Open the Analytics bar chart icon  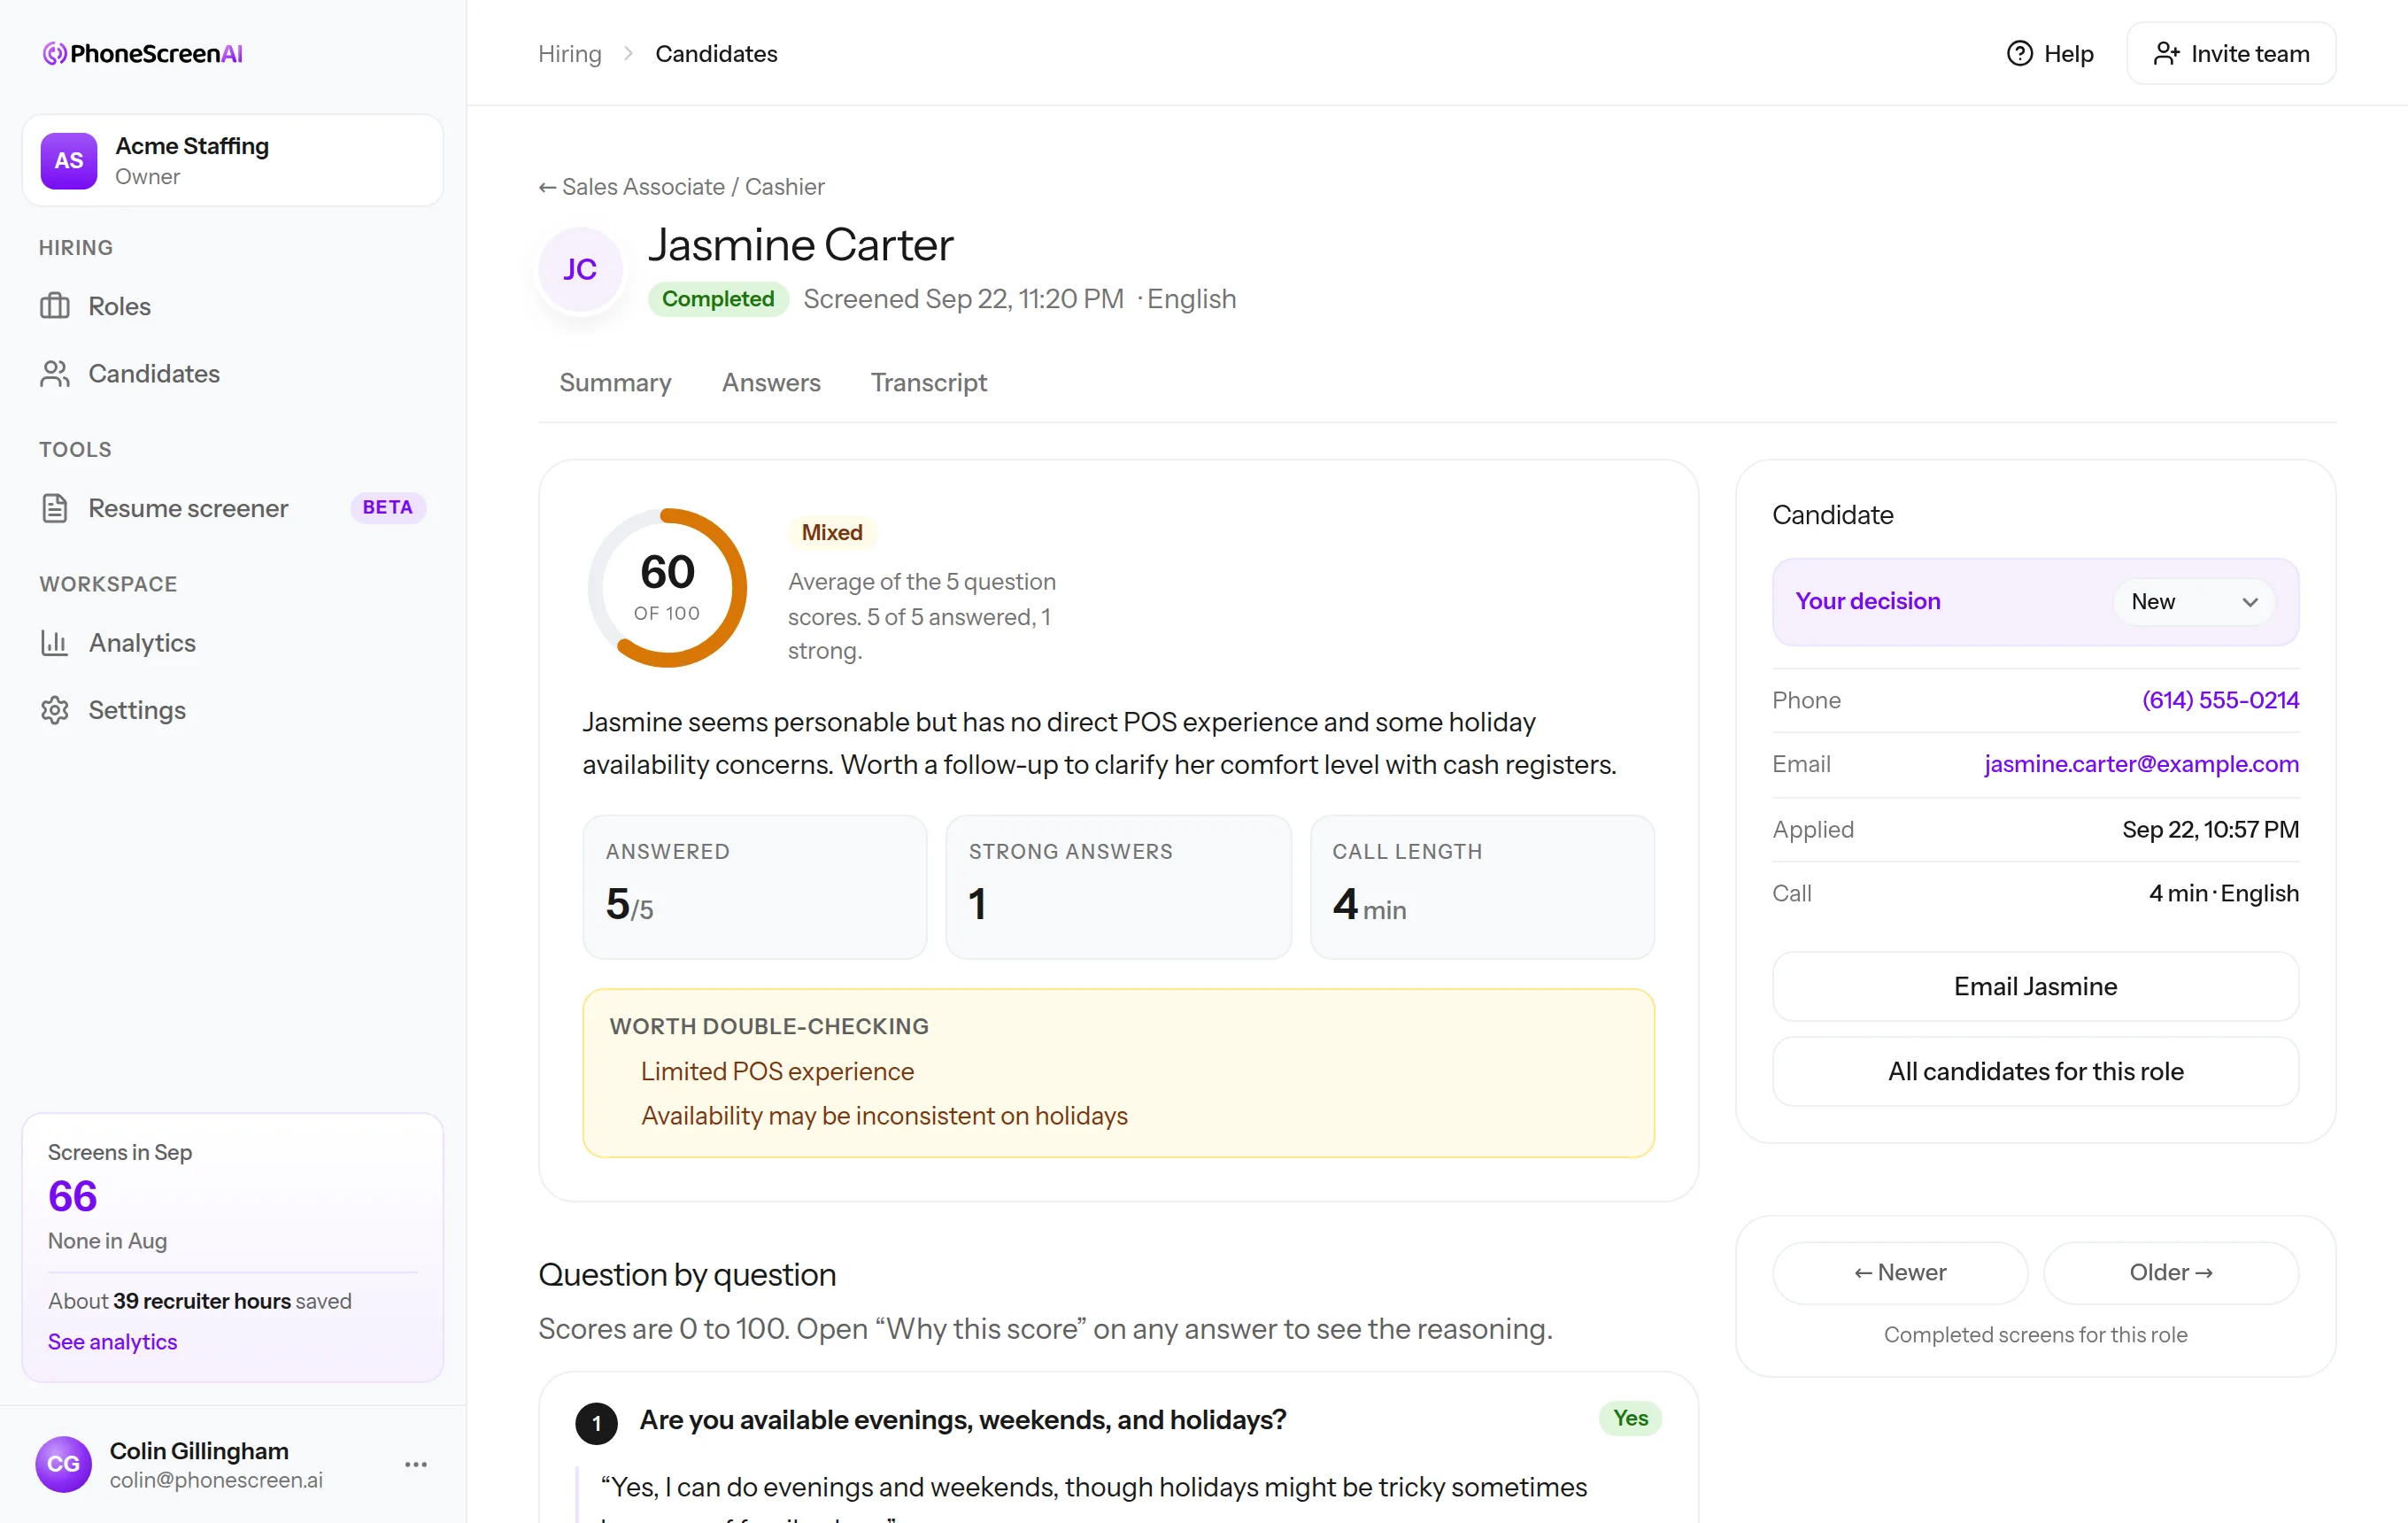(55, 642)
